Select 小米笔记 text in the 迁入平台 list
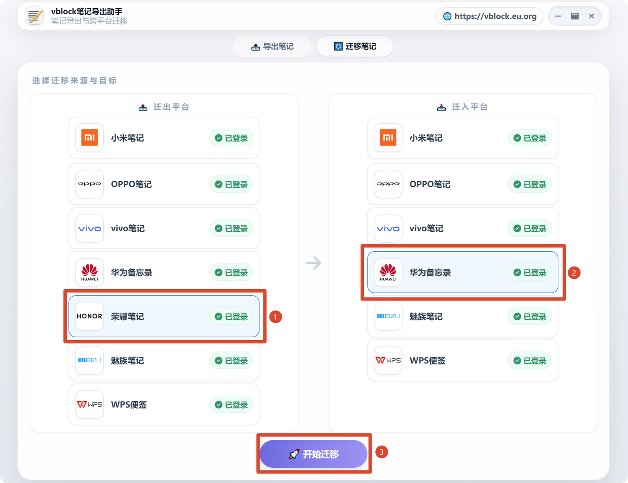 [x=426, y=138]
